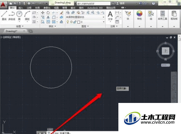Toggle layer on/off lightbulb icon

[68, 22]
